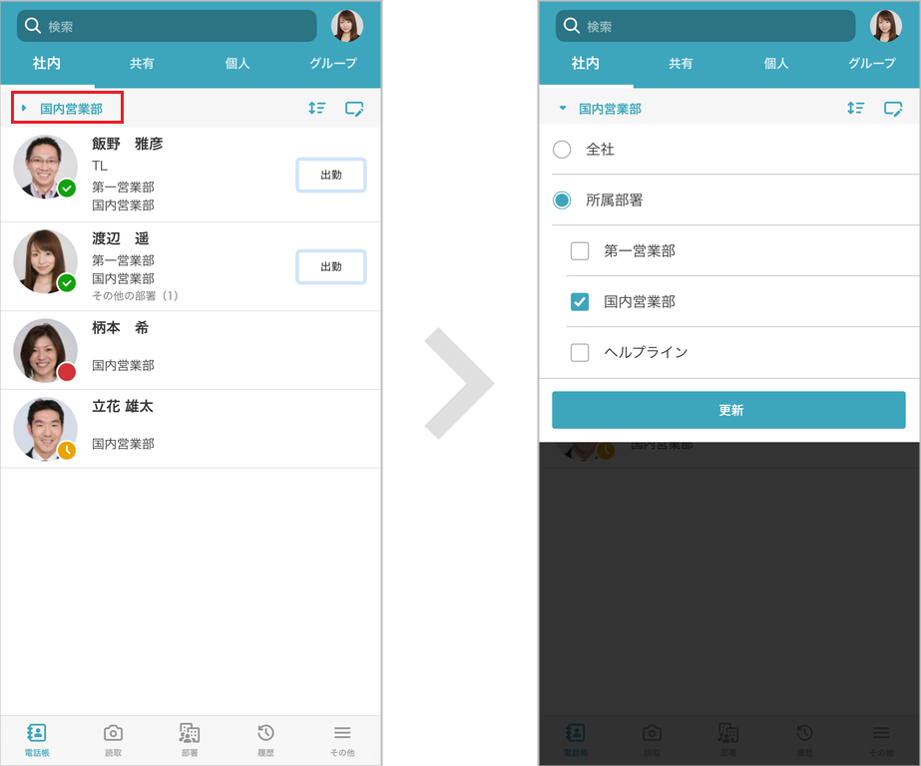
Task: Switch to the グループ tab in the left screen
Action: point(333,63)
